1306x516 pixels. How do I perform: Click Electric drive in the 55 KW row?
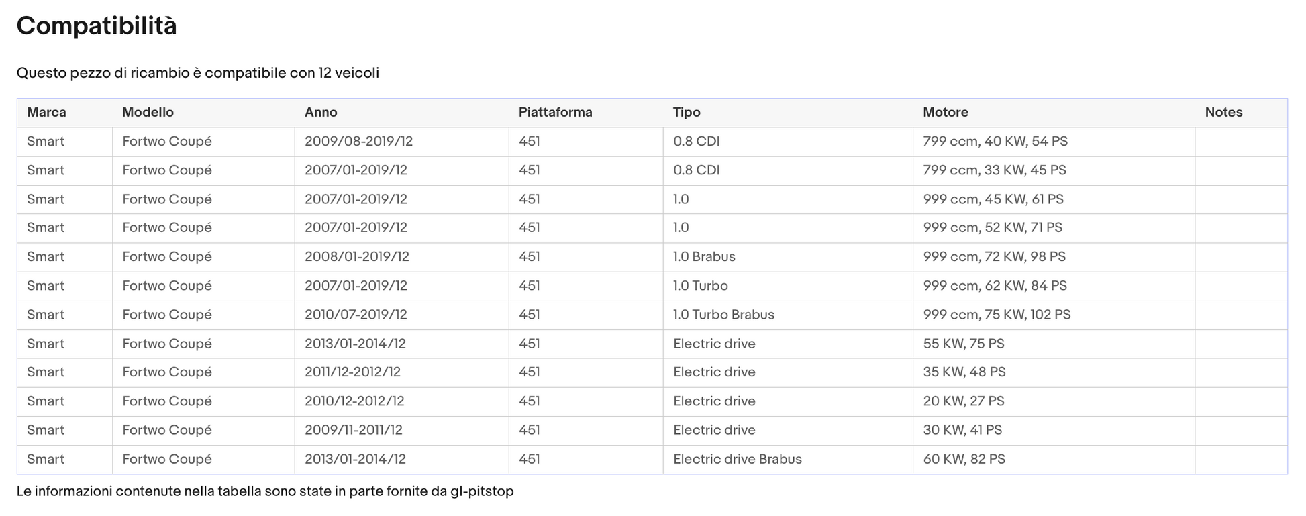(714, 344)
